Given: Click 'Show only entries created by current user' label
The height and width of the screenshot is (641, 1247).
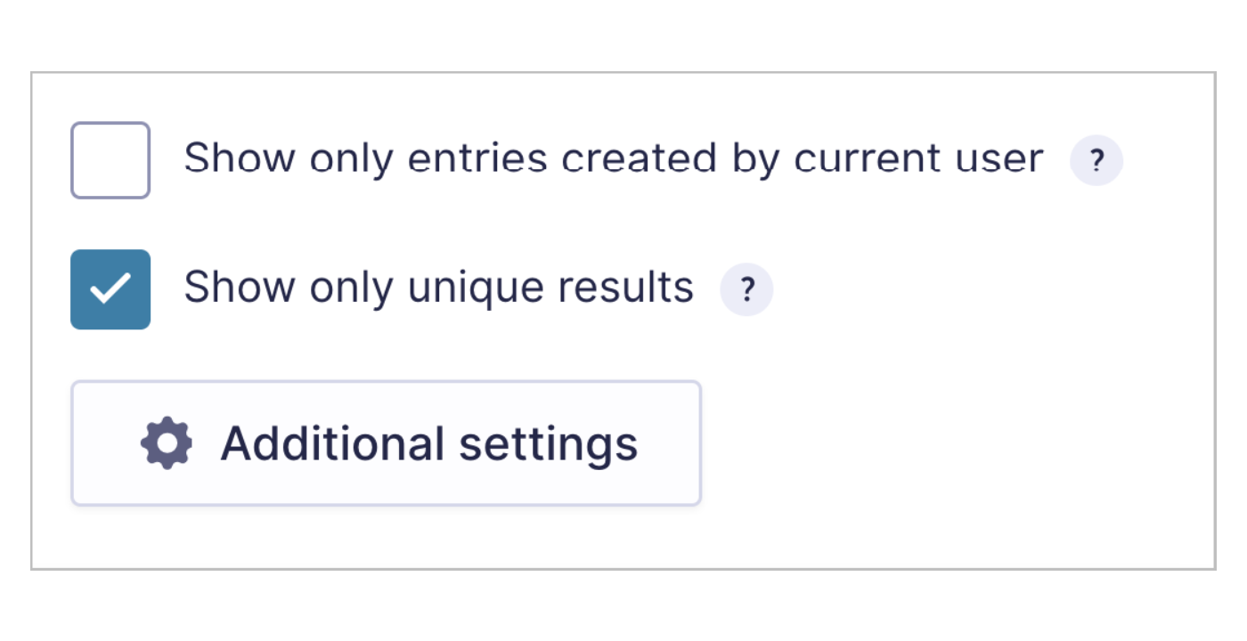Looking at the screenshot, I should (x=614, y=158).
